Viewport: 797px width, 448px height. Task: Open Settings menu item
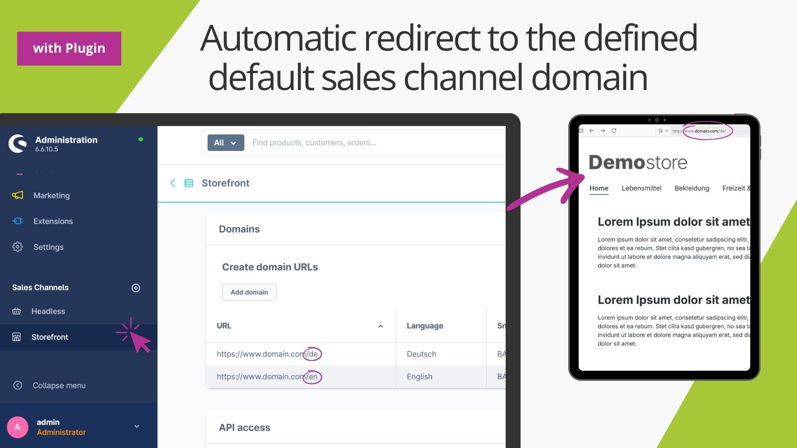tap(49, 247)
